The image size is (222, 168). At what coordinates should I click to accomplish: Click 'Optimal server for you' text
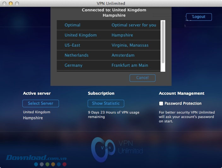point(134,25)
